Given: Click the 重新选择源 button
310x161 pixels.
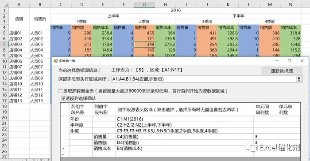Looking at the screenshot, I should point(282,71).
